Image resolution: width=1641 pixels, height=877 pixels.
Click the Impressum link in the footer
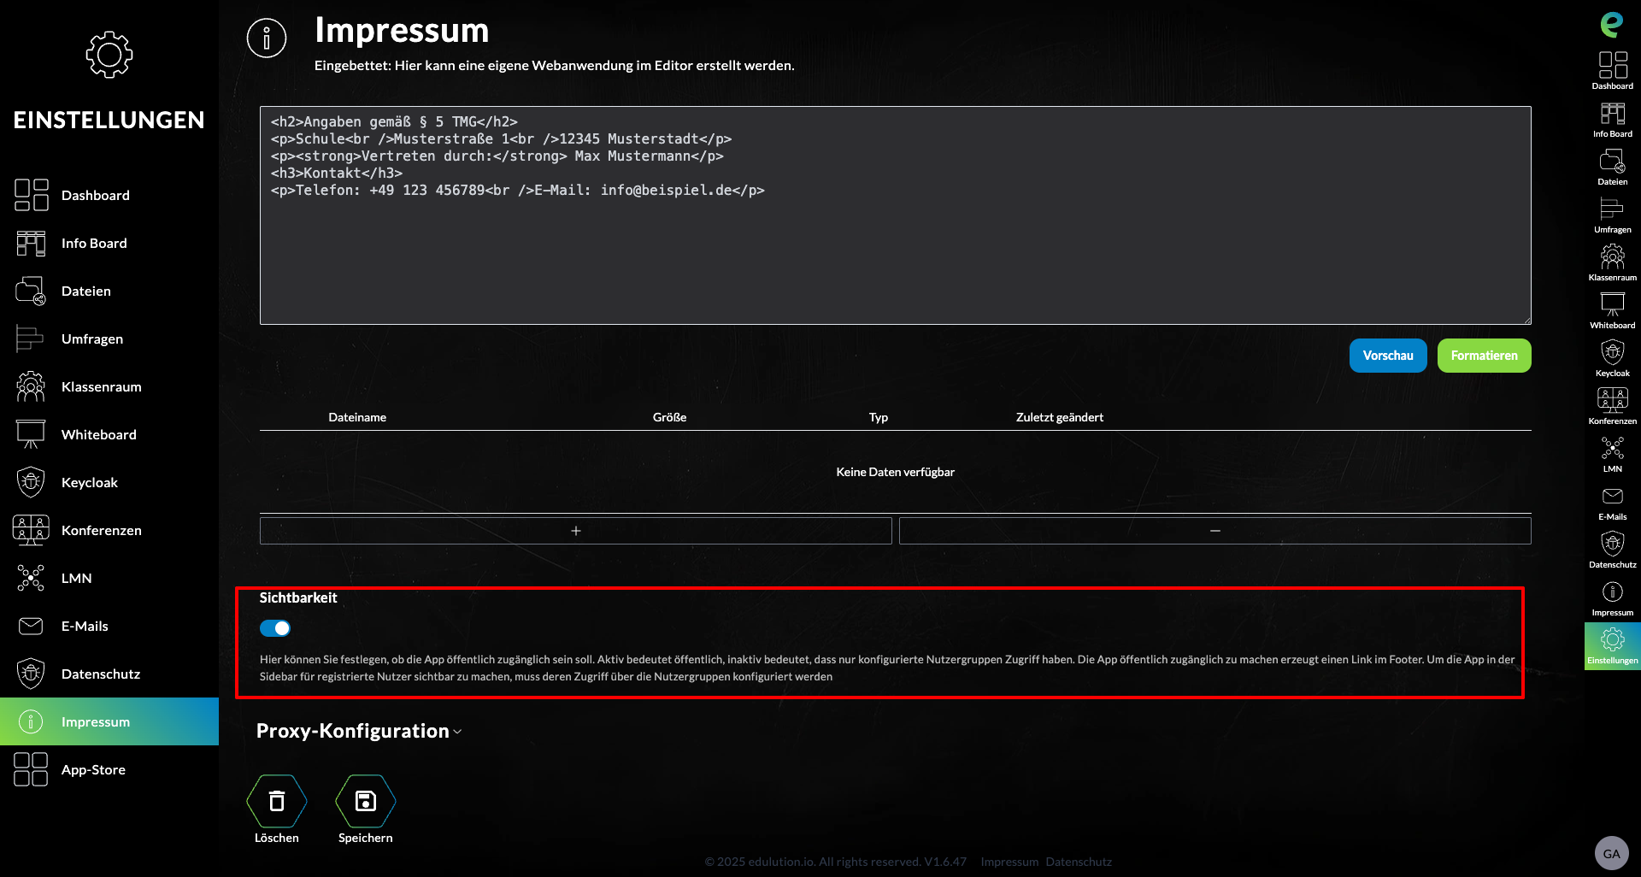click(x=1009, y=862)
